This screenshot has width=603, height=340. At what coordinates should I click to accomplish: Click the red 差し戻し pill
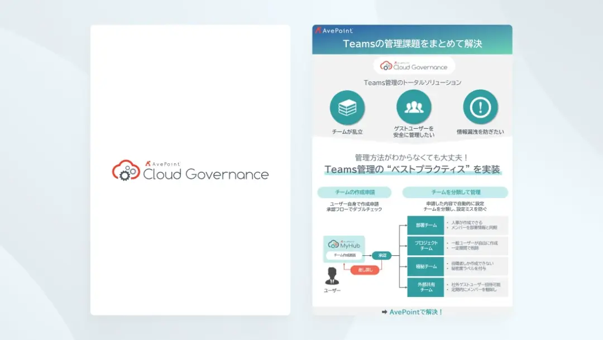click(365, 270)
